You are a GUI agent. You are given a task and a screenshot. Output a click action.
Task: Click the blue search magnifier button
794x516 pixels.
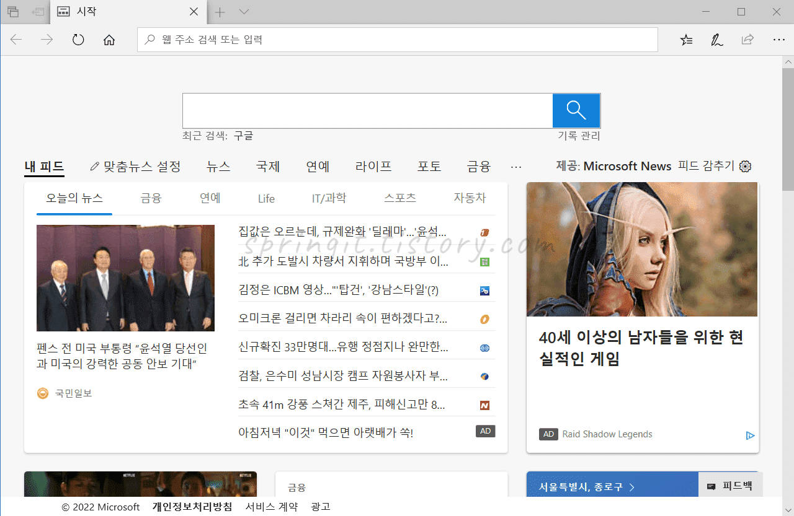[576, 111]
